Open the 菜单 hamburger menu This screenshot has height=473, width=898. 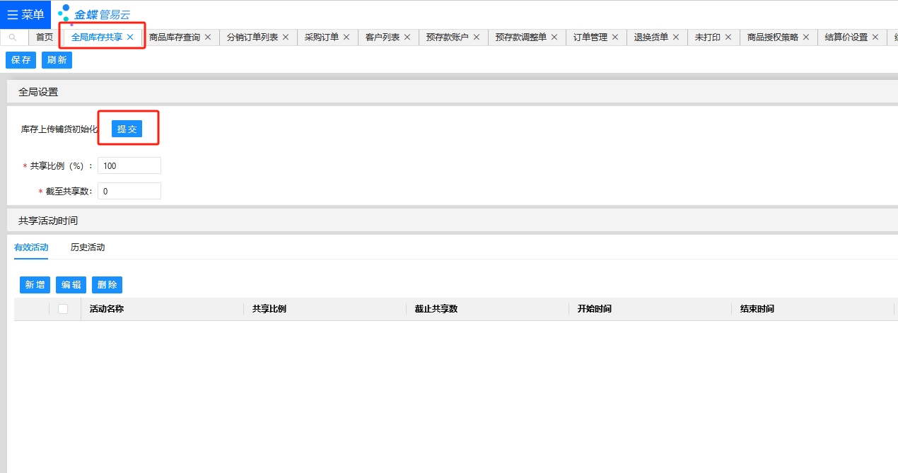click(x=25, y=14)
